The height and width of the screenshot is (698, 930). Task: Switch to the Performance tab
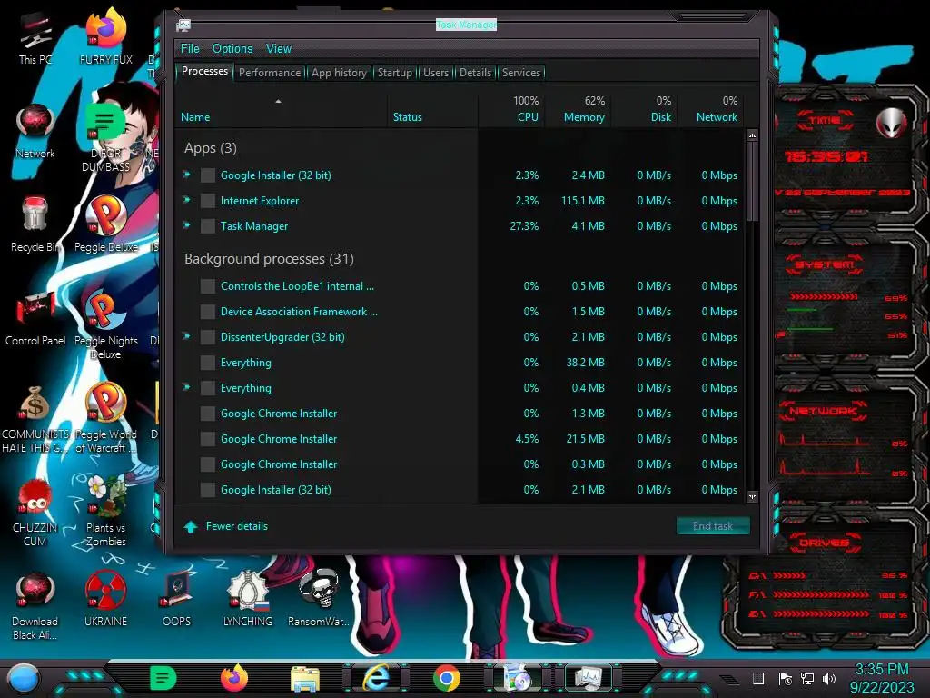click(270, 73)
